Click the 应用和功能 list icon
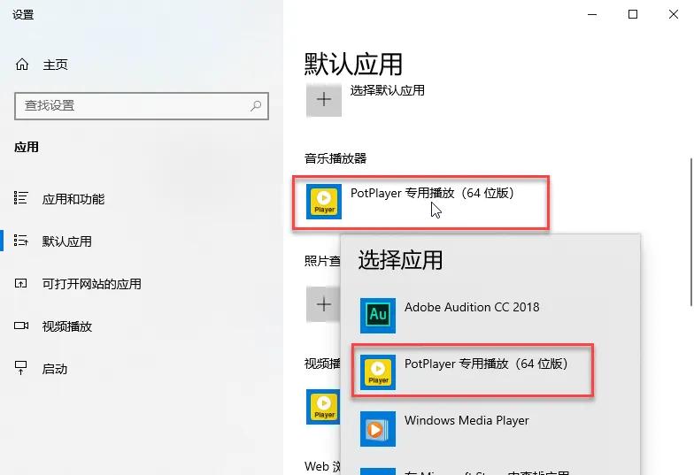The image size is (694, 475). pos(21,198)
